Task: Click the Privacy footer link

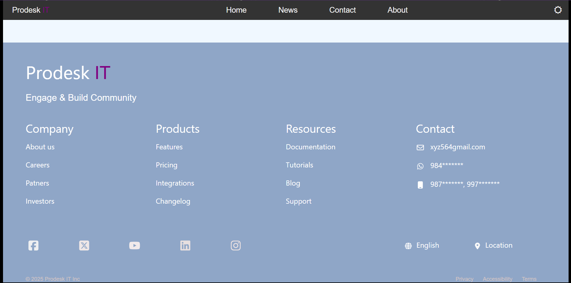Action: click(x=464, y=279)
